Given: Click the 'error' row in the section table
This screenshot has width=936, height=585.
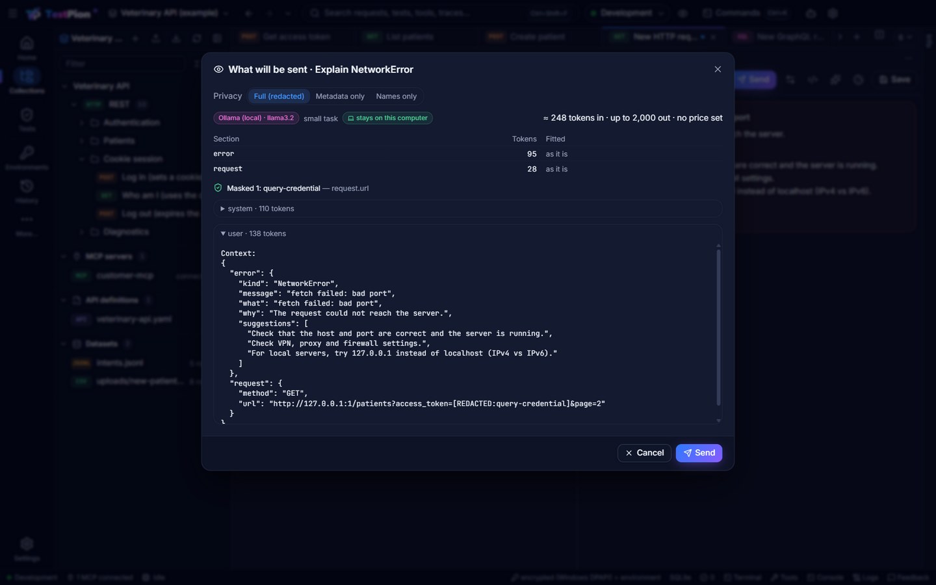Looking at the screenshot, I should 468,154.
